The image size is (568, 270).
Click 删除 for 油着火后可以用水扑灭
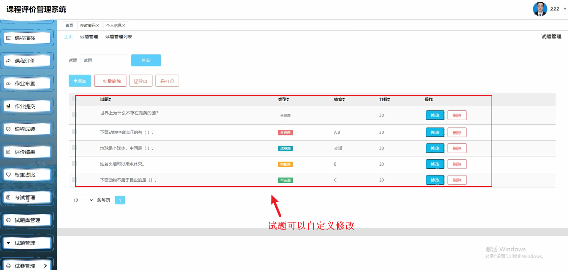click(457, 164)
